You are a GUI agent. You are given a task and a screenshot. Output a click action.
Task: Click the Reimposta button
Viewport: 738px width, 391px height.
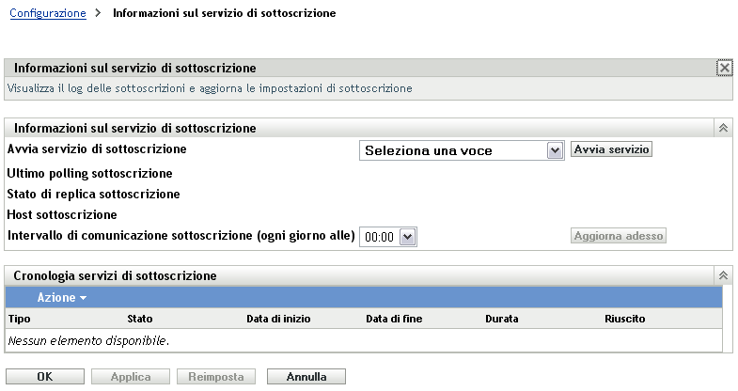tap(216, 376)
